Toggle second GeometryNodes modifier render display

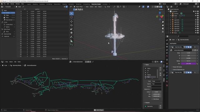[191, 72]
